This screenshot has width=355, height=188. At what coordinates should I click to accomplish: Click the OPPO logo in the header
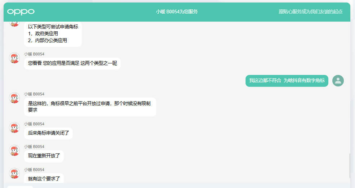click(x=21, y=12)
